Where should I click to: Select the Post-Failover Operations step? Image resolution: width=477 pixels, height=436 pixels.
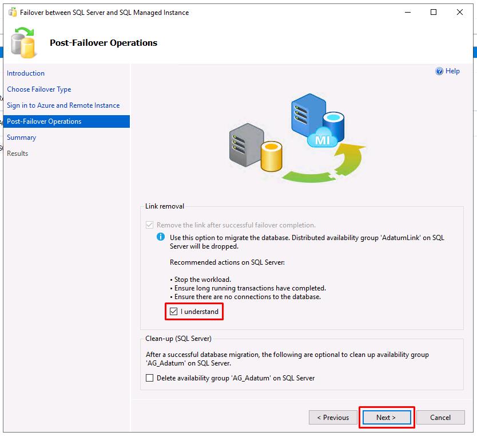point(66,121)
